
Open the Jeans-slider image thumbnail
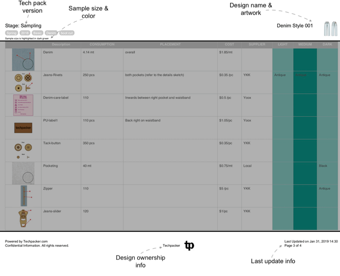click(x=25, y=218)
